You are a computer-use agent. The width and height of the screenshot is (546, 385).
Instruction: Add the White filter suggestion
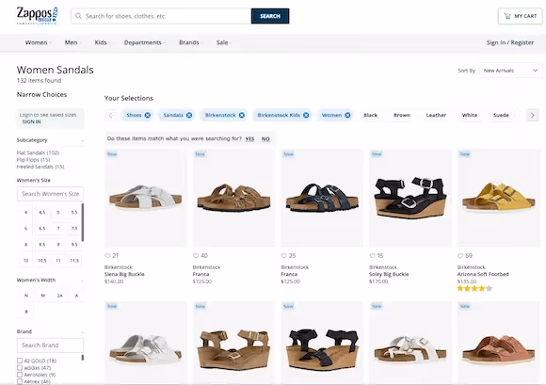(x=470, y=115)
